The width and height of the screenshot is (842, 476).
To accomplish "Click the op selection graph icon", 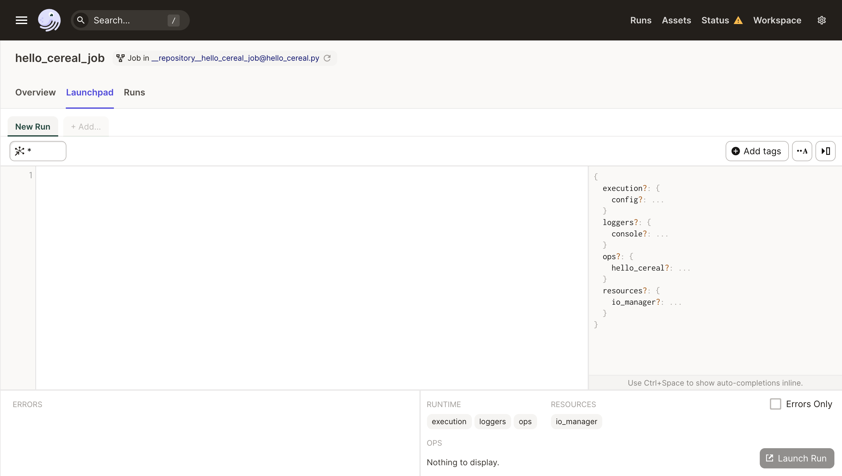I will tap(20, 151).
